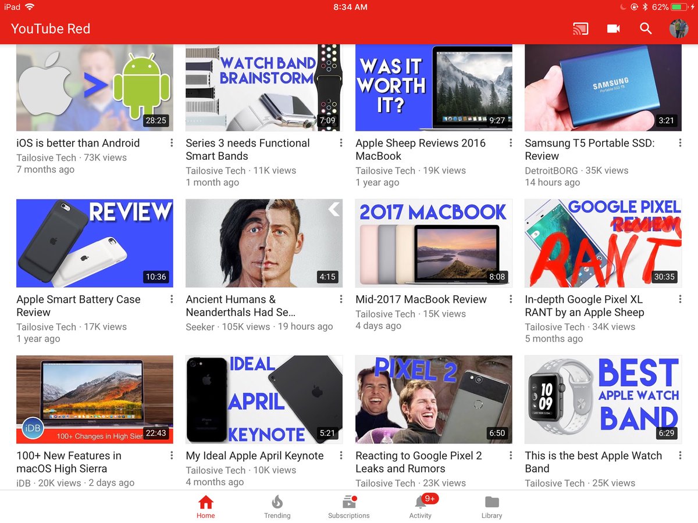The image size is (698, 523).
Task: Tap the Cast to device icon
Action: coord(580,28)
